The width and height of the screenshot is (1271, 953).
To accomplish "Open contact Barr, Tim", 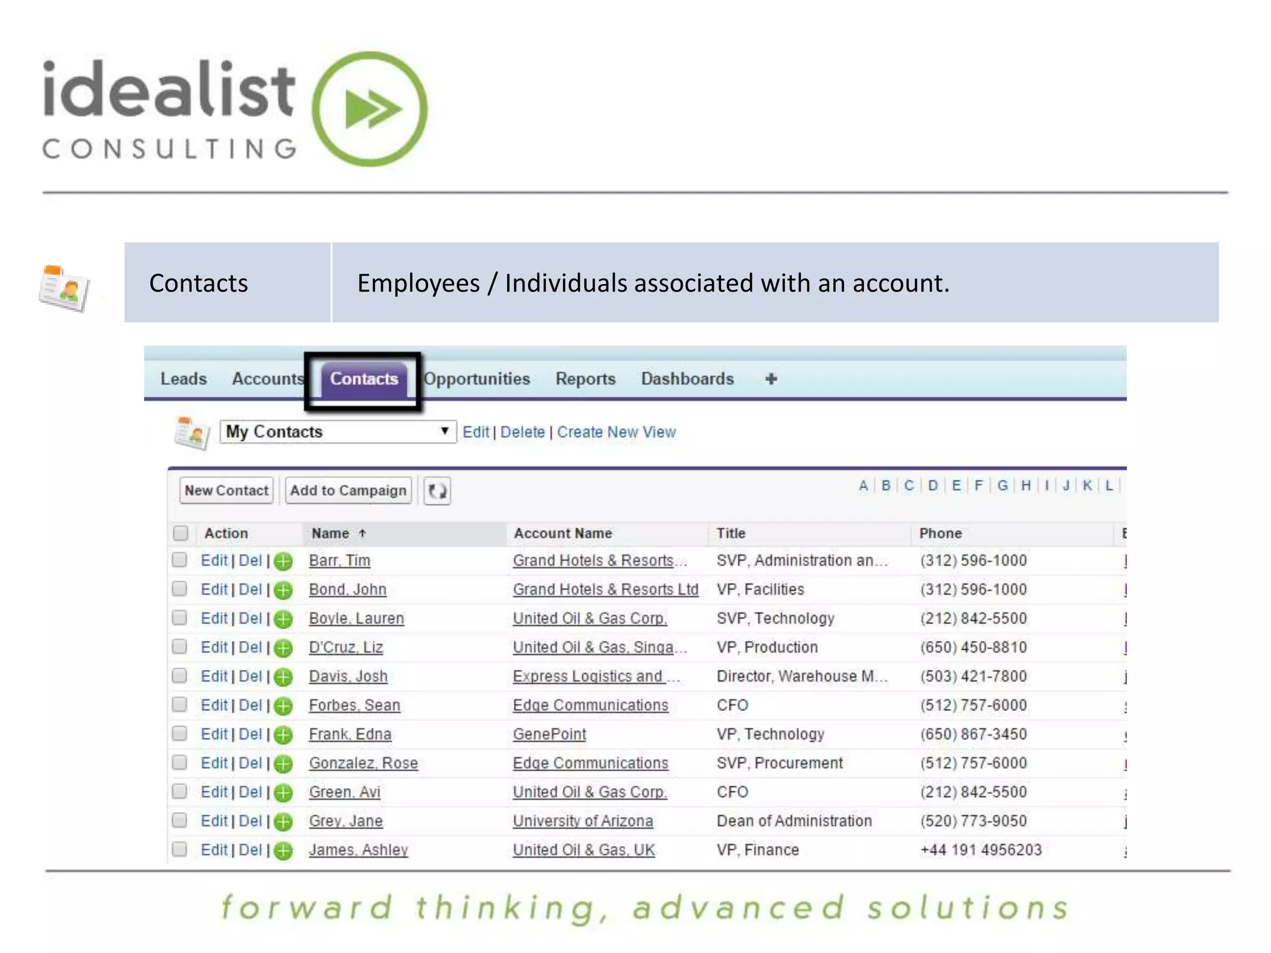I will point(339,561).
